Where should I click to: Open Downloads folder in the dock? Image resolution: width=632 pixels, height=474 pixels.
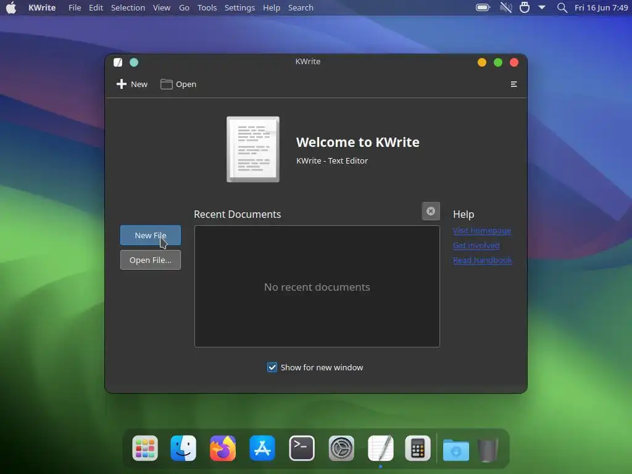click(x=456, y=449)
